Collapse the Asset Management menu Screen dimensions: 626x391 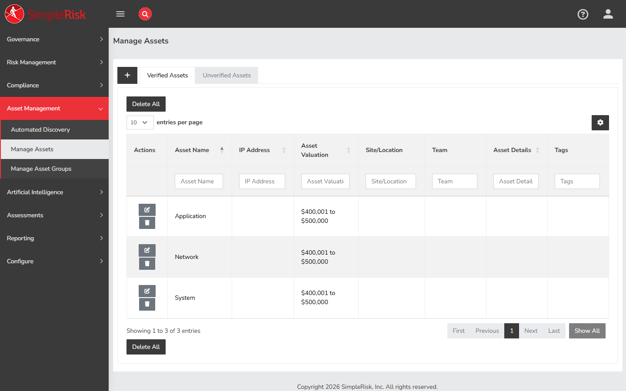coord(54,108)
